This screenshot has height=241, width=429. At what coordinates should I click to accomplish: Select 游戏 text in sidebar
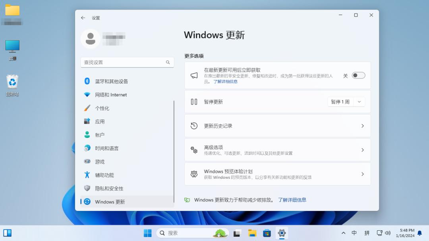[x=100, y=162]
